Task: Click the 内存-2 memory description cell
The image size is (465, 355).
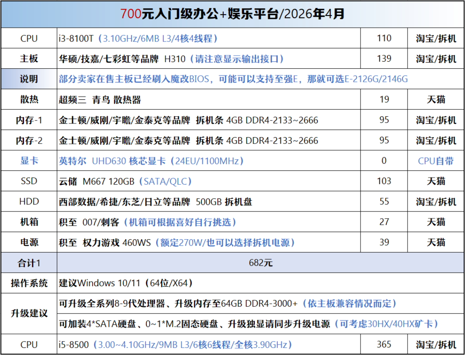Action: 209,140
